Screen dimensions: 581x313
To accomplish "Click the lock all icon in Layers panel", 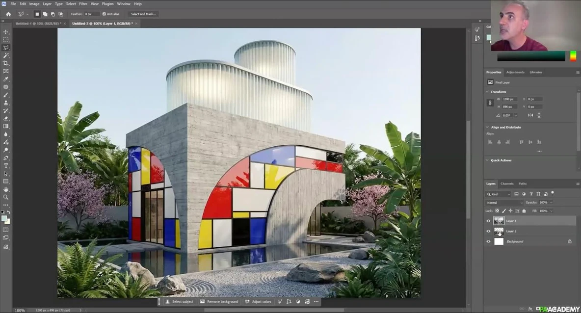I will [x=524, y=211].
